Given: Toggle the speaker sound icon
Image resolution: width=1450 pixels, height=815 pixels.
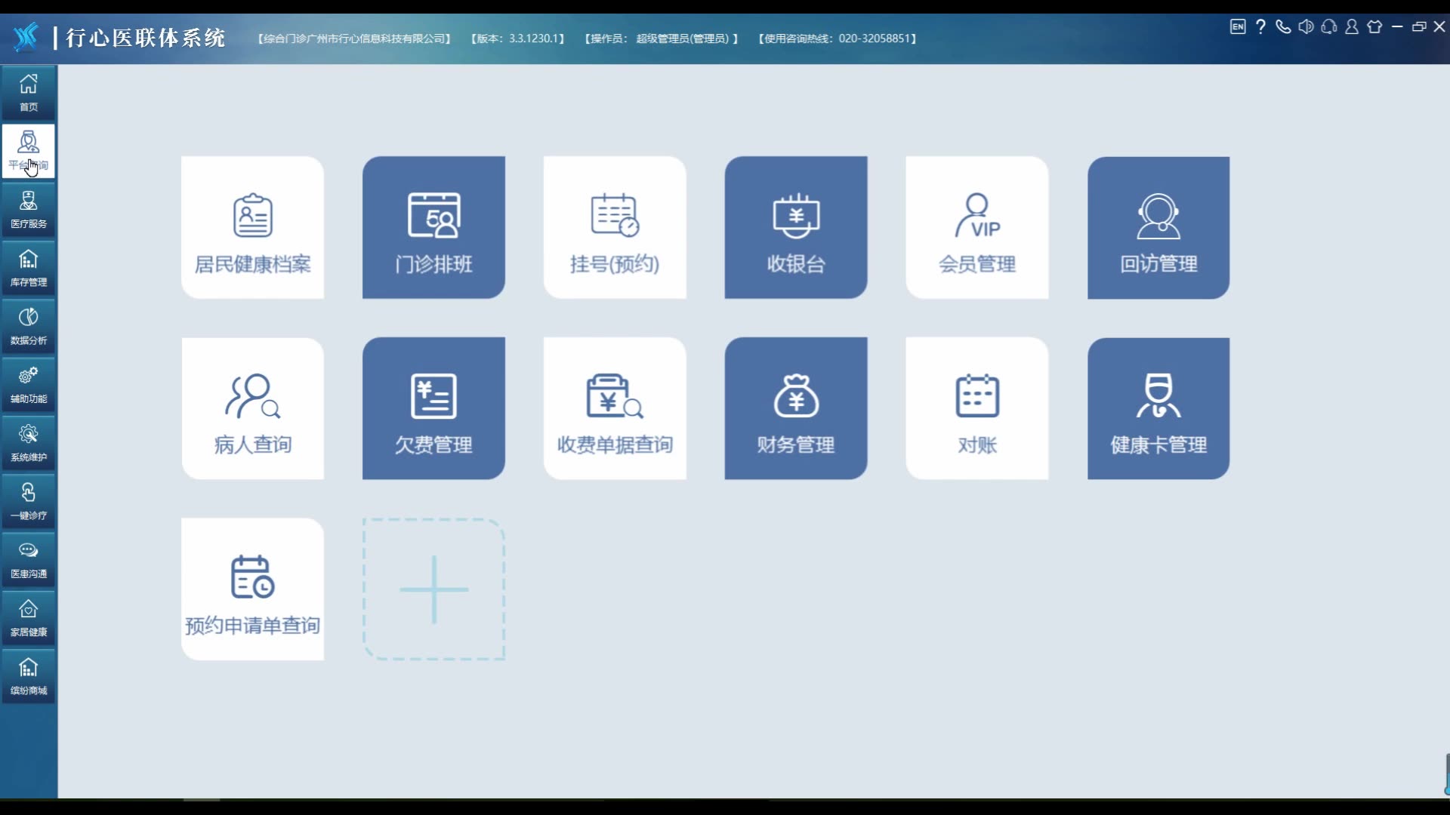Looking at the screenshot, I should (x=1306, y=27).
